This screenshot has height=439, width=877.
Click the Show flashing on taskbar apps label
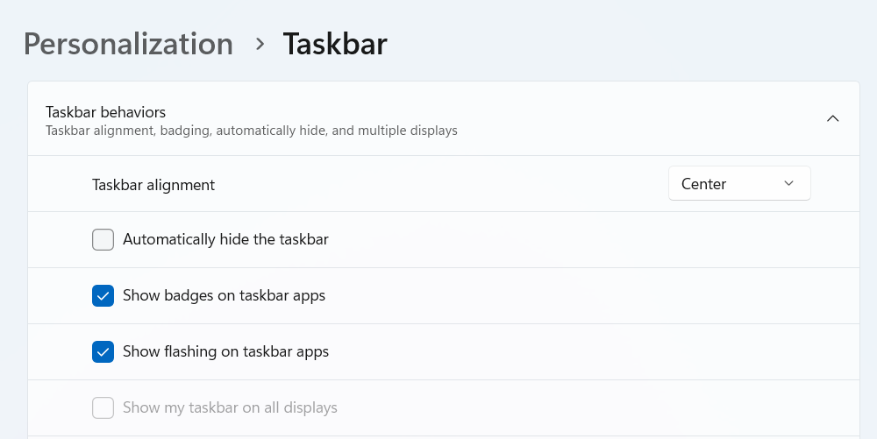click(225, 351)
